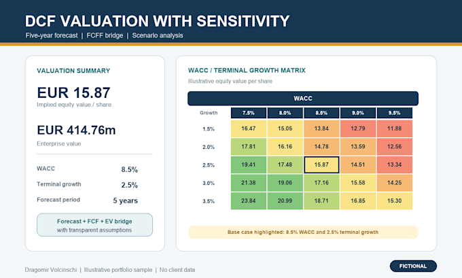This screenshot has height=278, width=462.
Task: Select the 8.0% WACC column header
Action: pyautogui.click(x=285, y=113)
